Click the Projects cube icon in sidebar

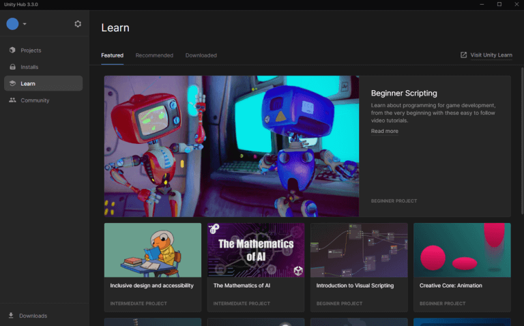12,50
